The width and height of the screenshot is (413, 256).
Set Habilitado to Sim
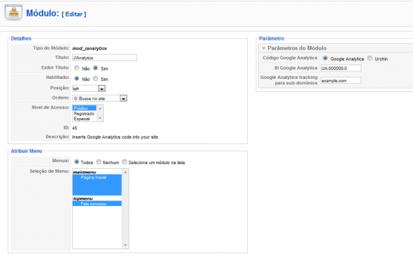click(x=96, y=78)
